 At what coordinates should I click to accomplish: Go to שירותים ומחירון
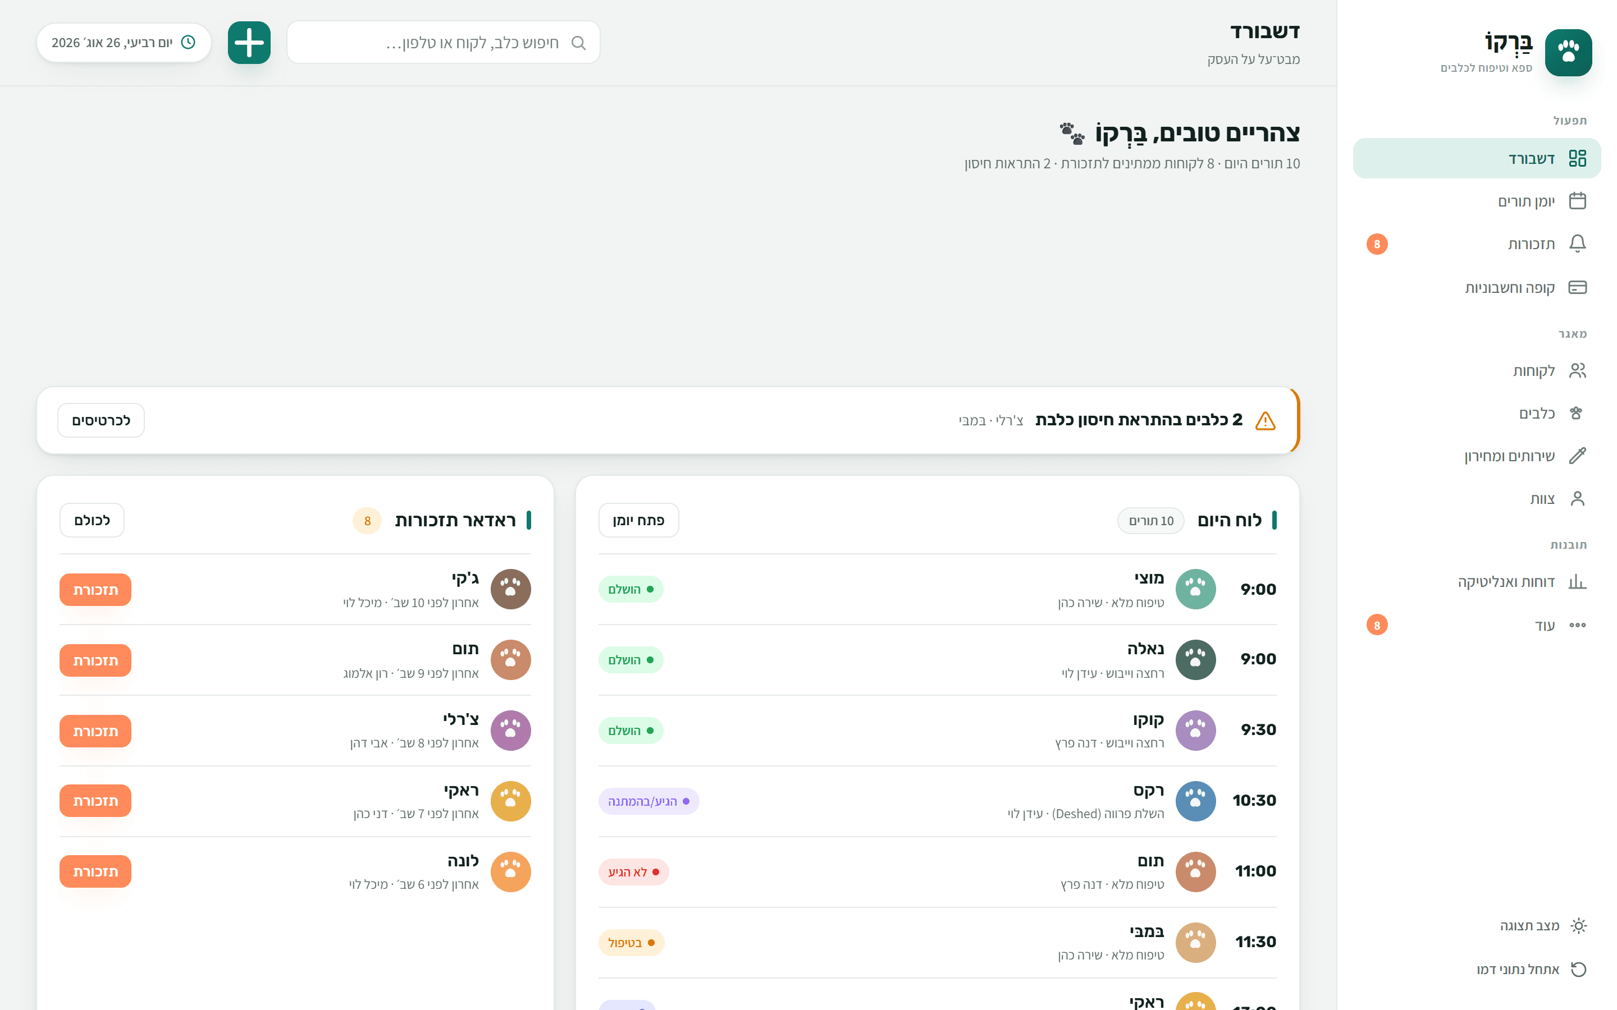coord(1477,456)
